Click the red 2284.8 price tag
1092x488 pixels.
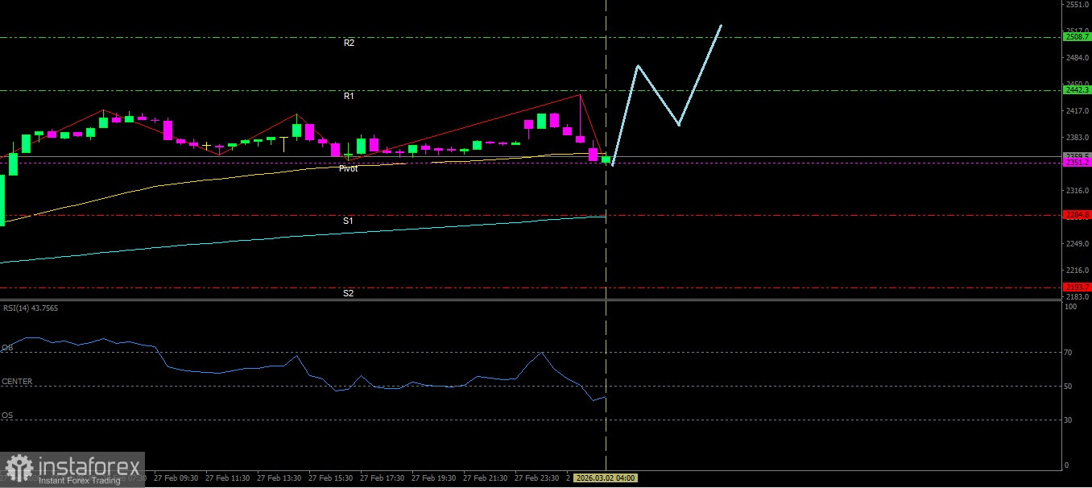1077,215
